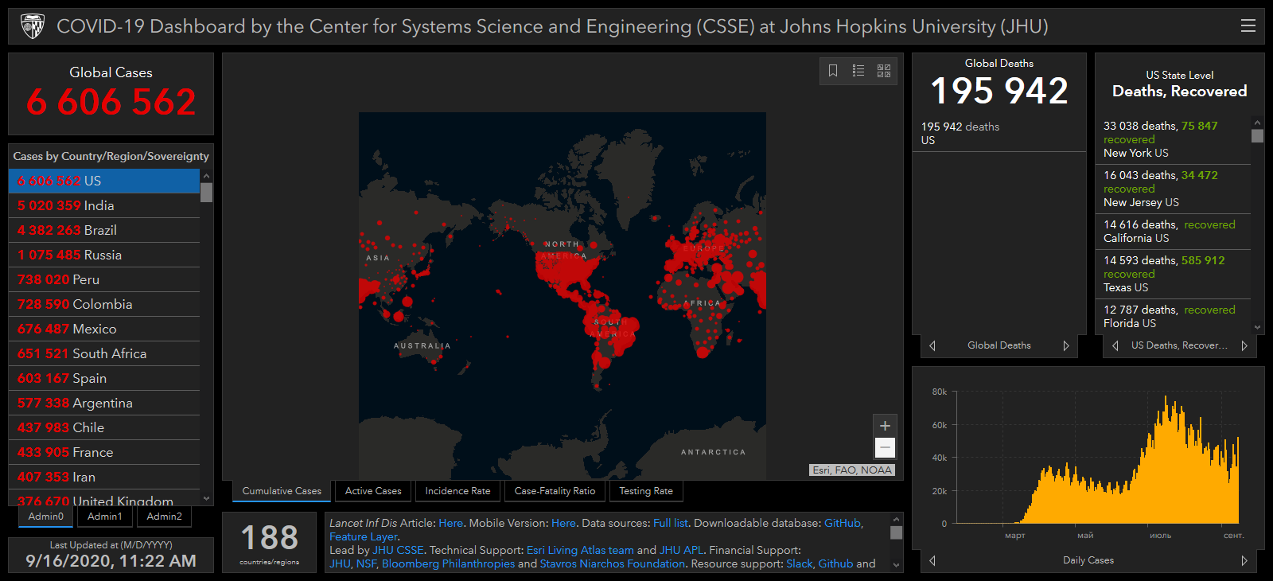Open the Case-Fatality Ratio tab
Image resolution: width=1273 pixels, height=581 pixels.
tap(555, 491)
